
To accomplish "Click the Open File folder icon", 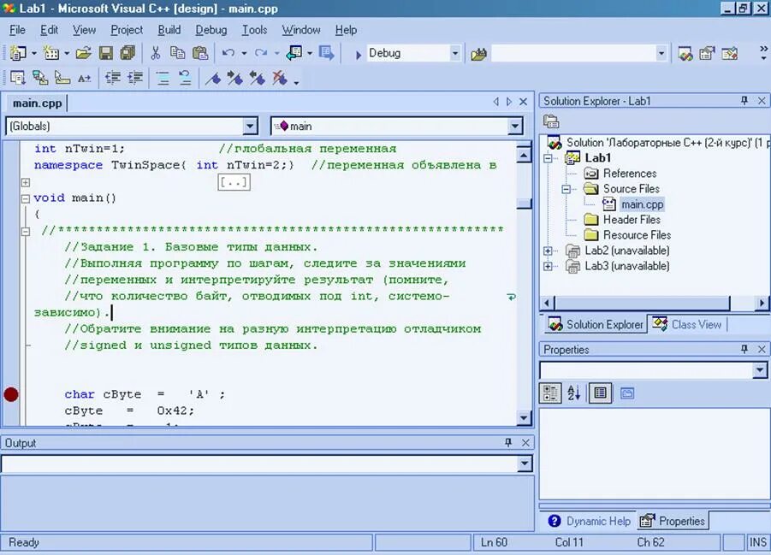I will tap(84, 53).
